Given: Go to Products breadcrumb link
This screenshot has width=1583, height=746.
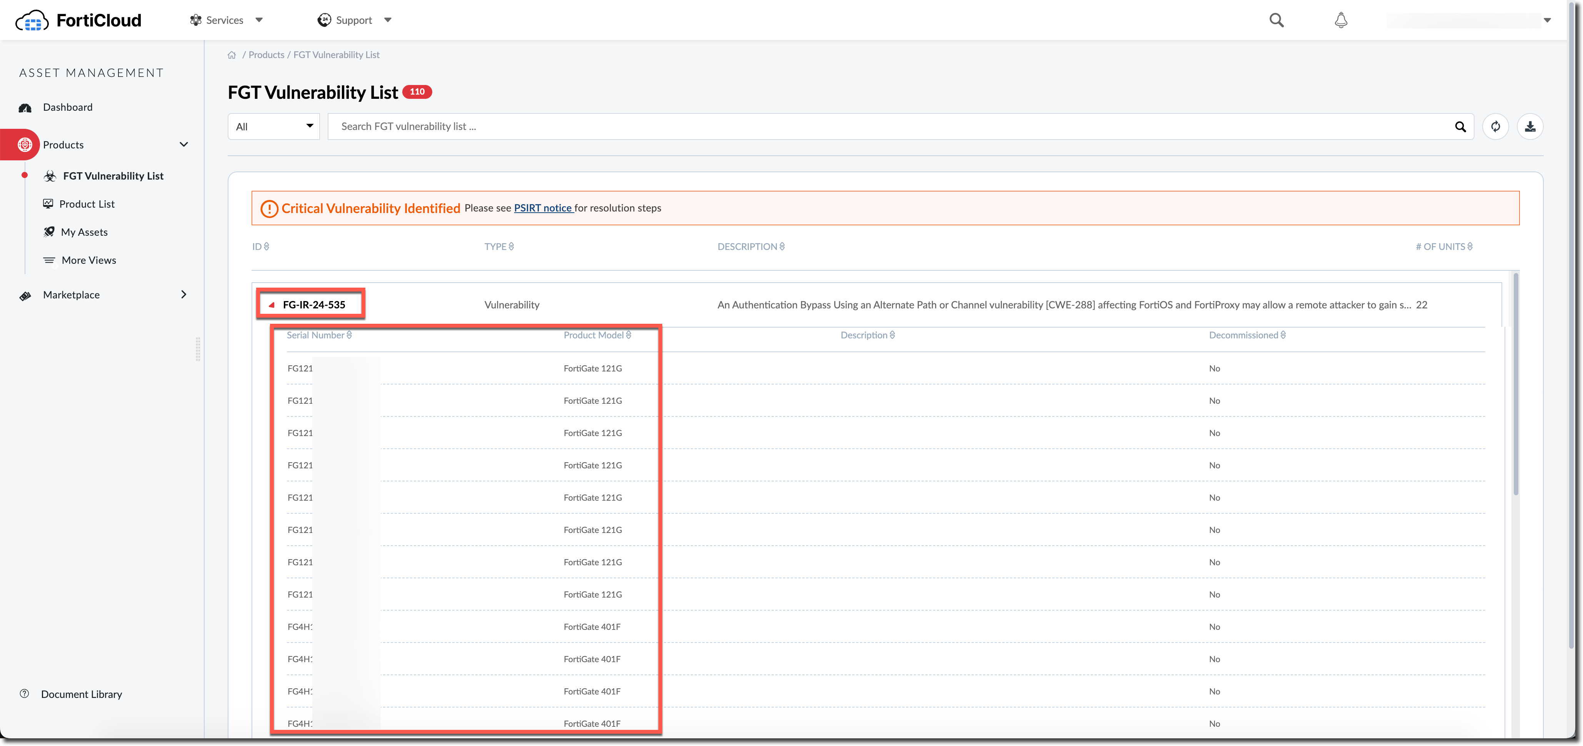Looking at the screenshot, I should (266, 55).
